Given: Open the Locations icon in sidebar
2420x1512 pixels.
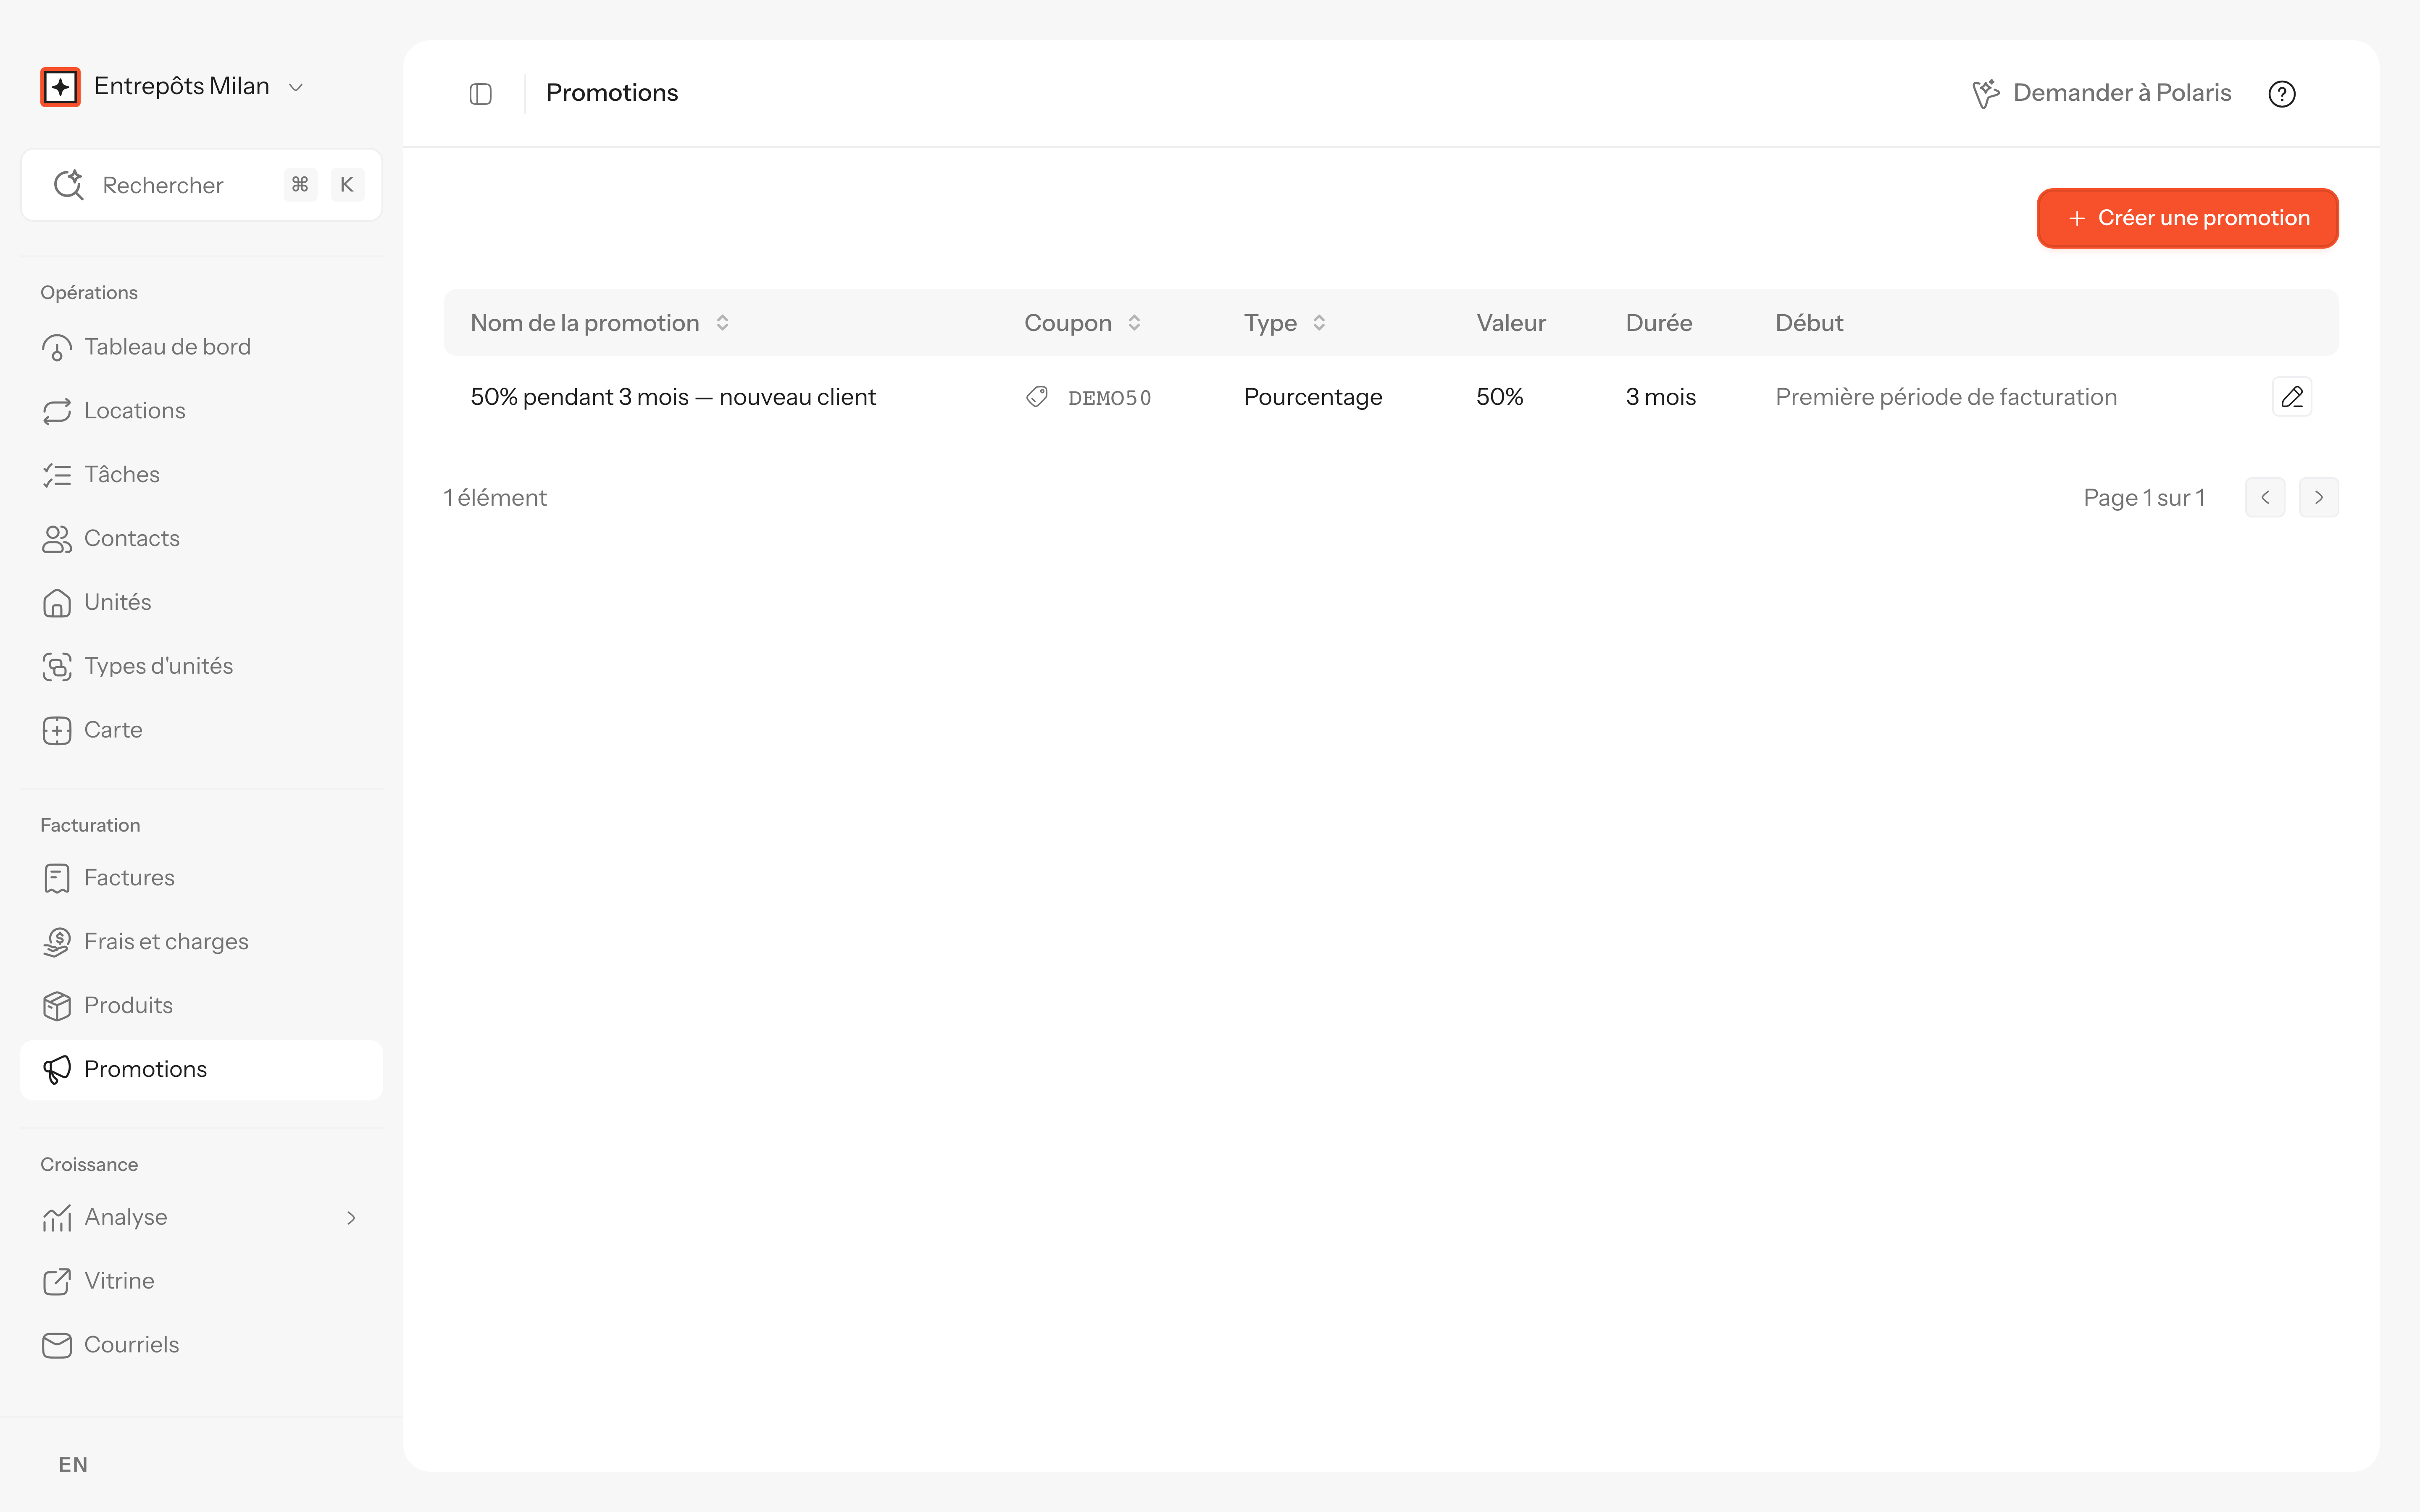Looking at the screenshot, I should (x=57, y=411).
